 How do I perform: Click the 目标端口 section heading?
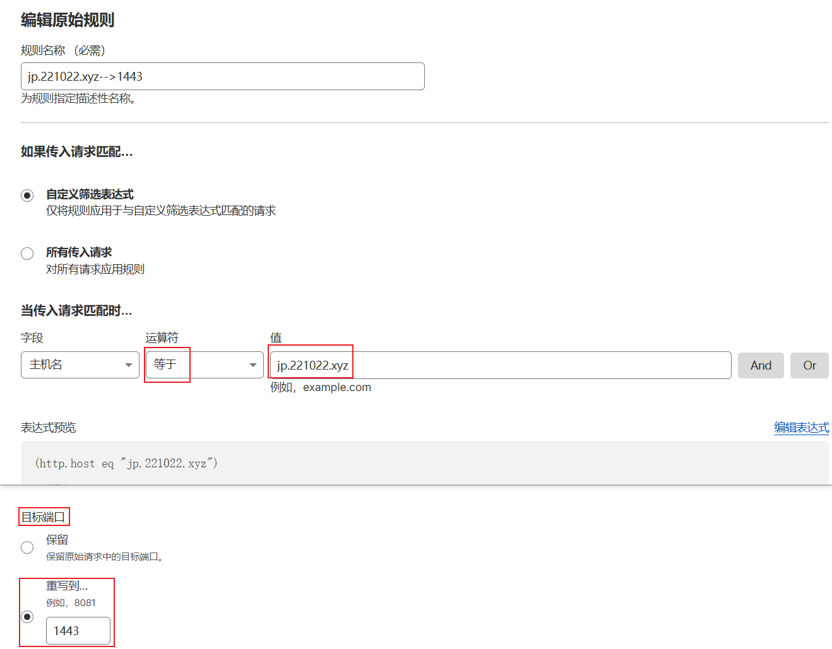pos(43,517)
